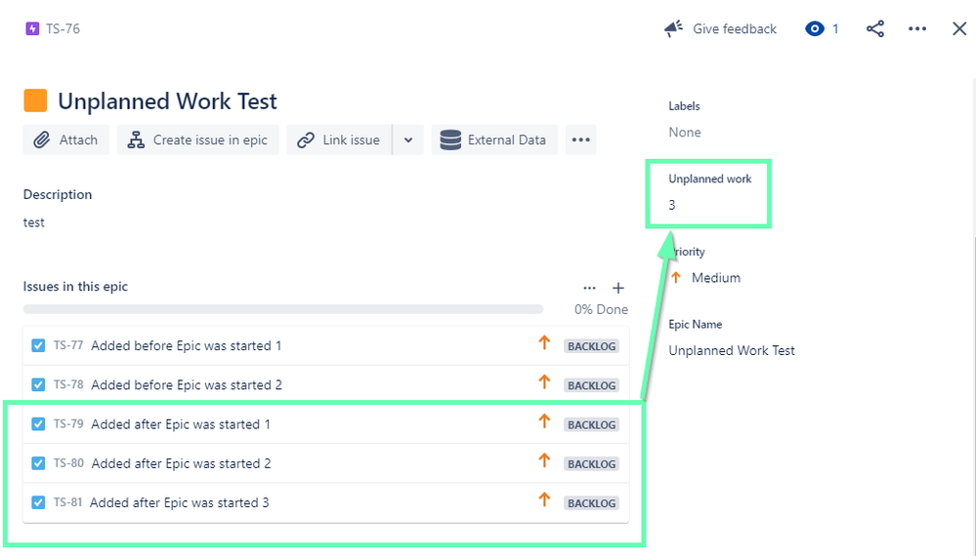Select 'Added after Epic was started 2'

[181, 463]
